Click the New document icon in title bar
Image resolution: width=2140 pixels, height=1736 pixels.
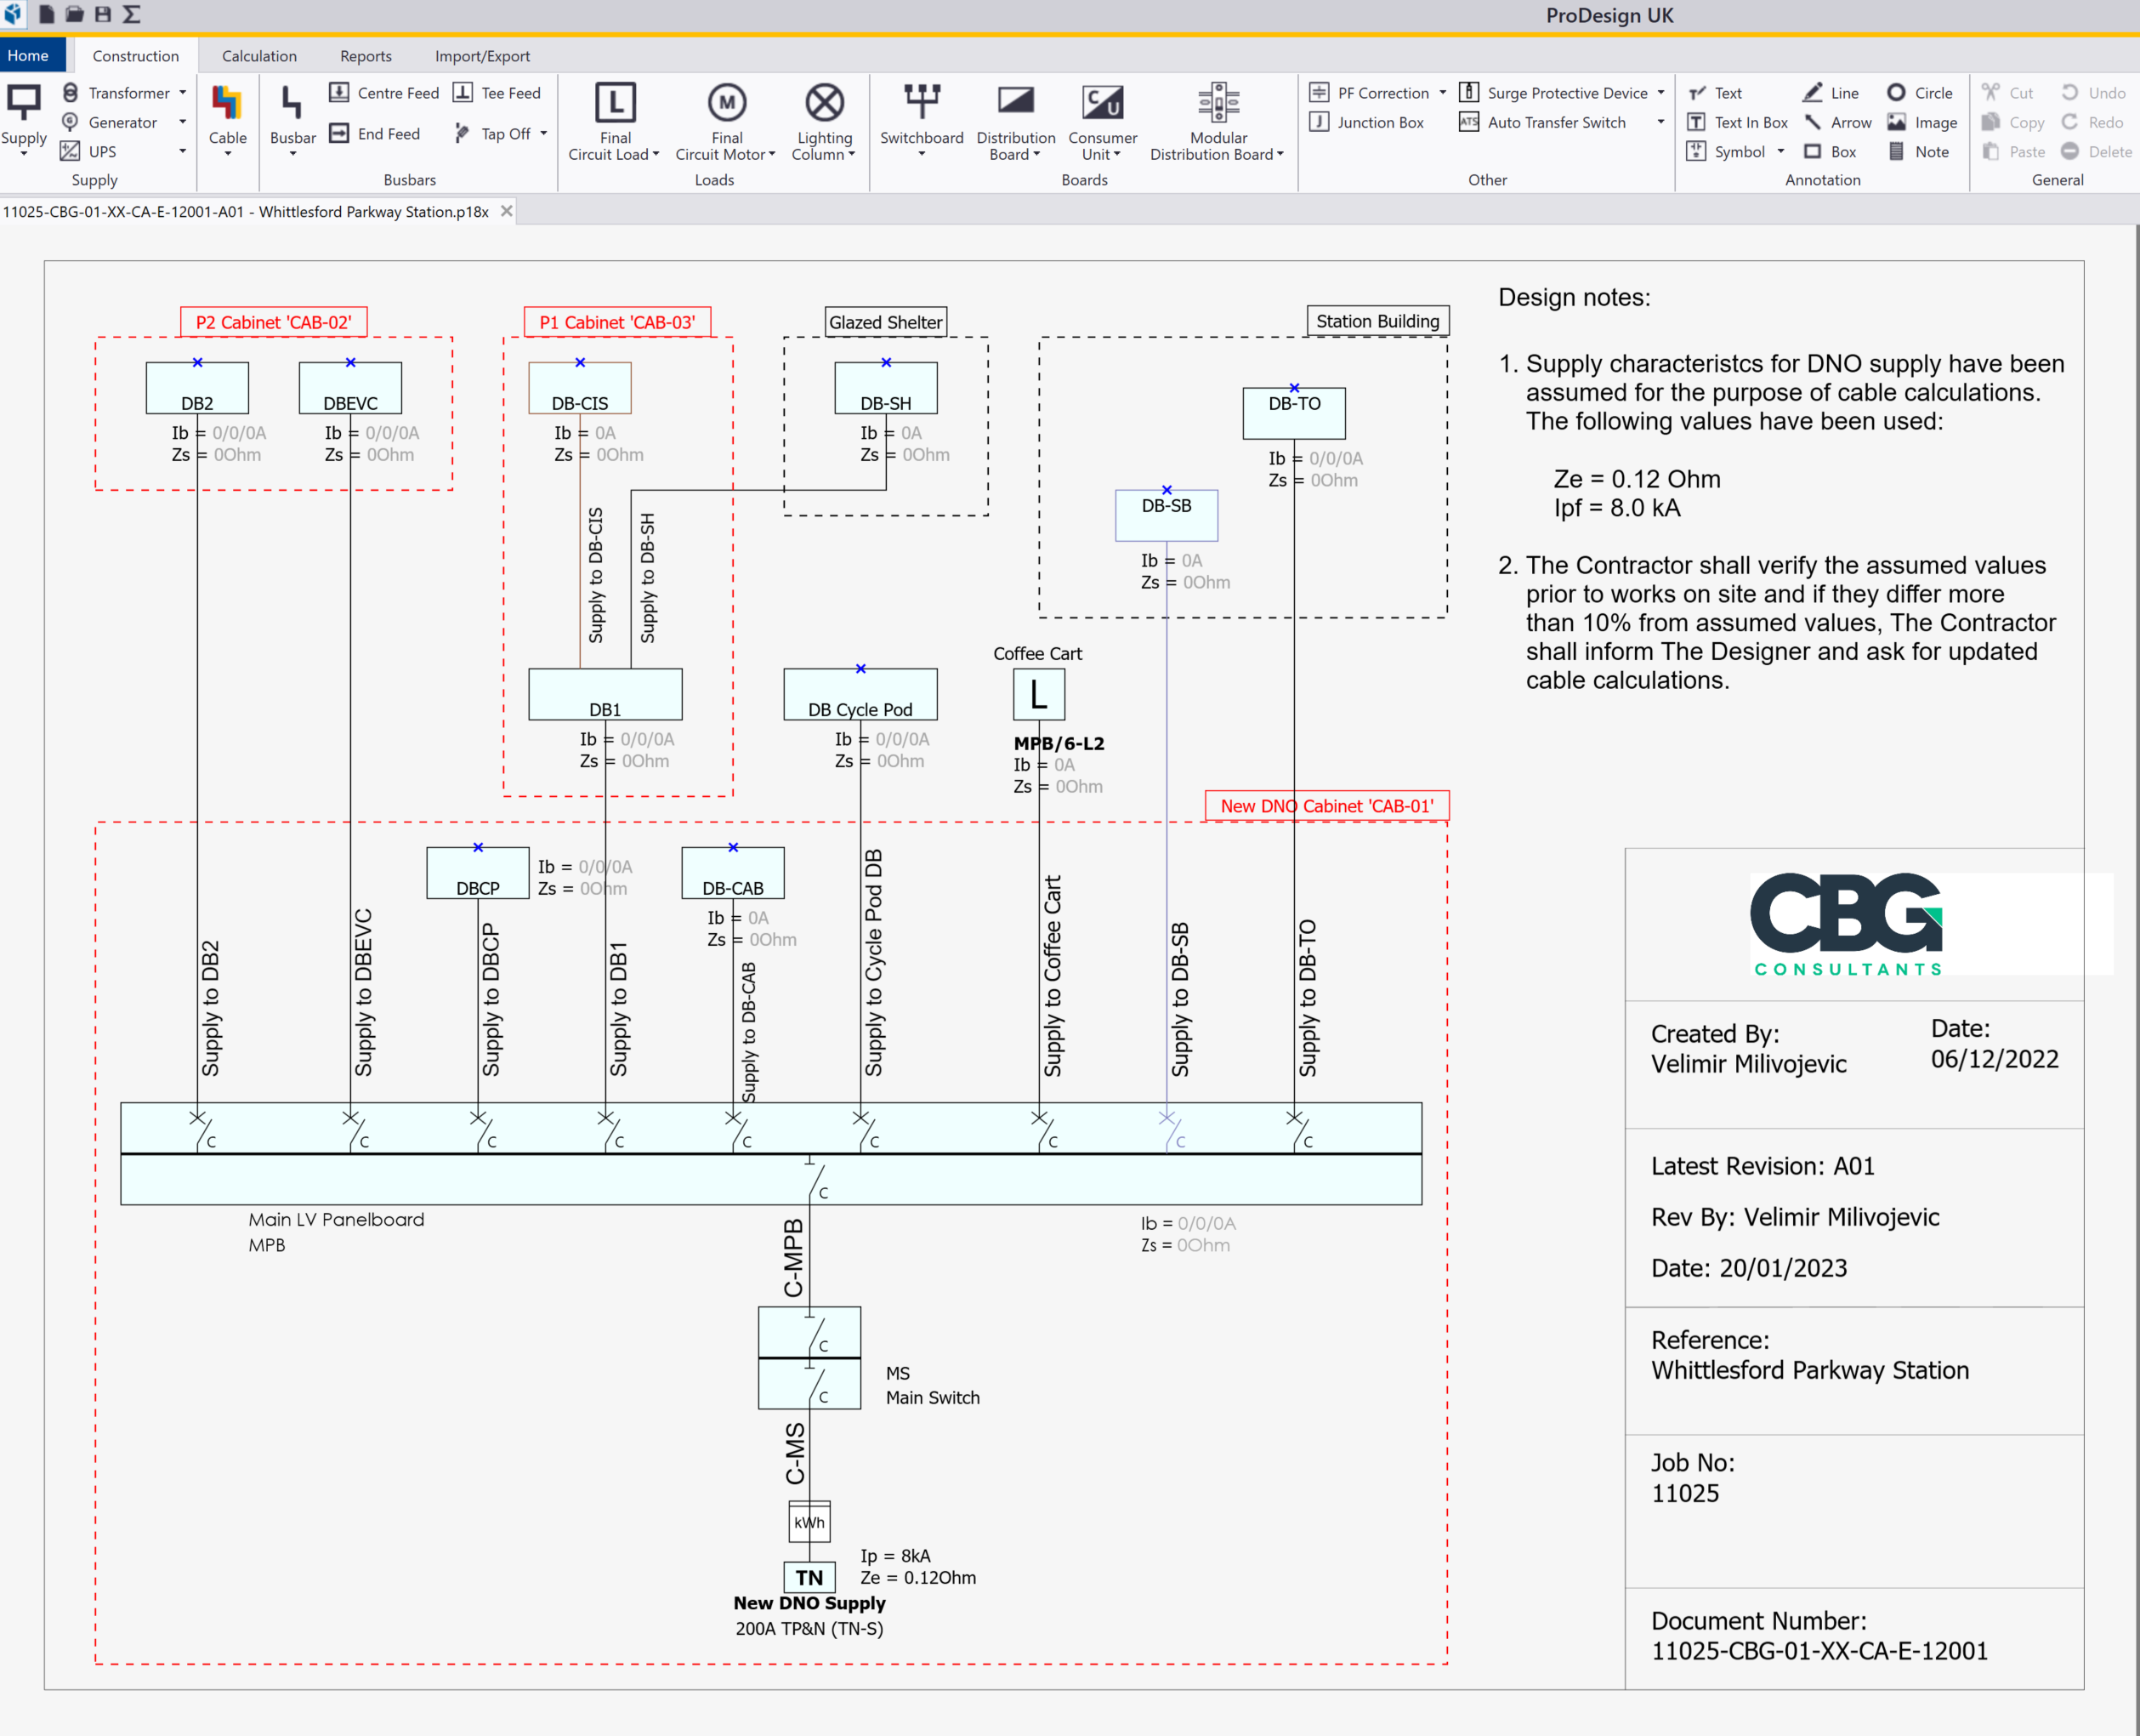46,14
